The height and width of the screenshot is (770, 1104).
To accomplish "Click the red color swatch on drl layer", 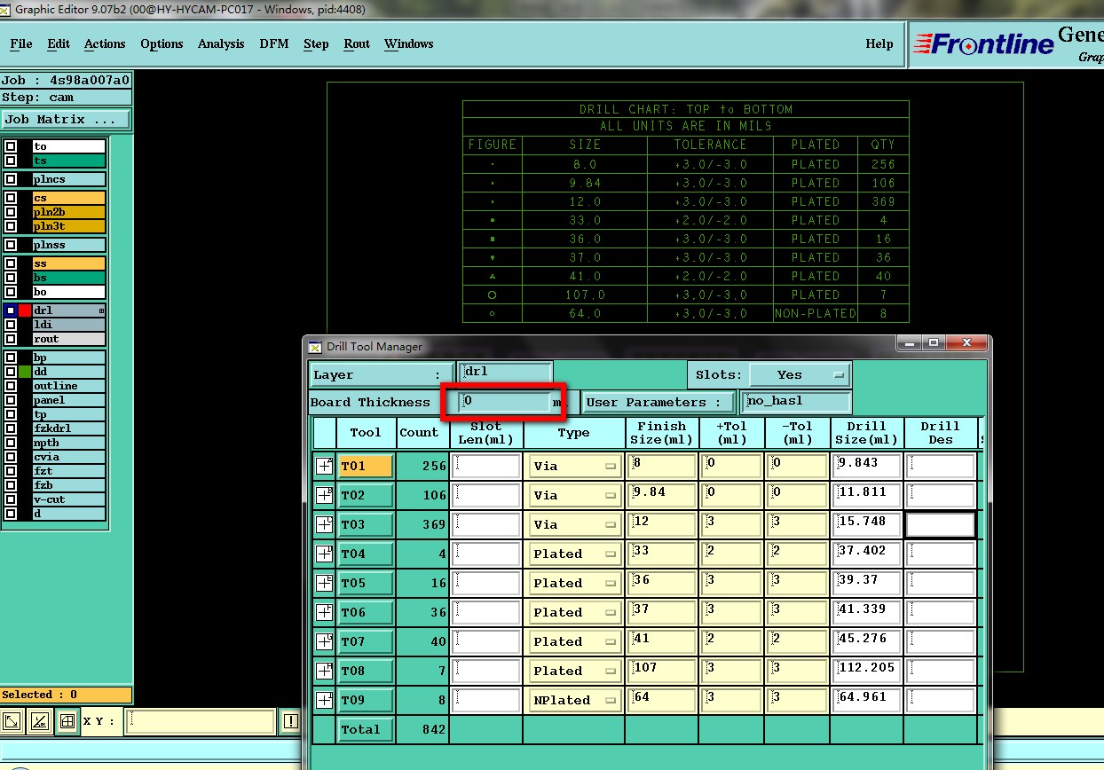I will click(x=25, y=310).
